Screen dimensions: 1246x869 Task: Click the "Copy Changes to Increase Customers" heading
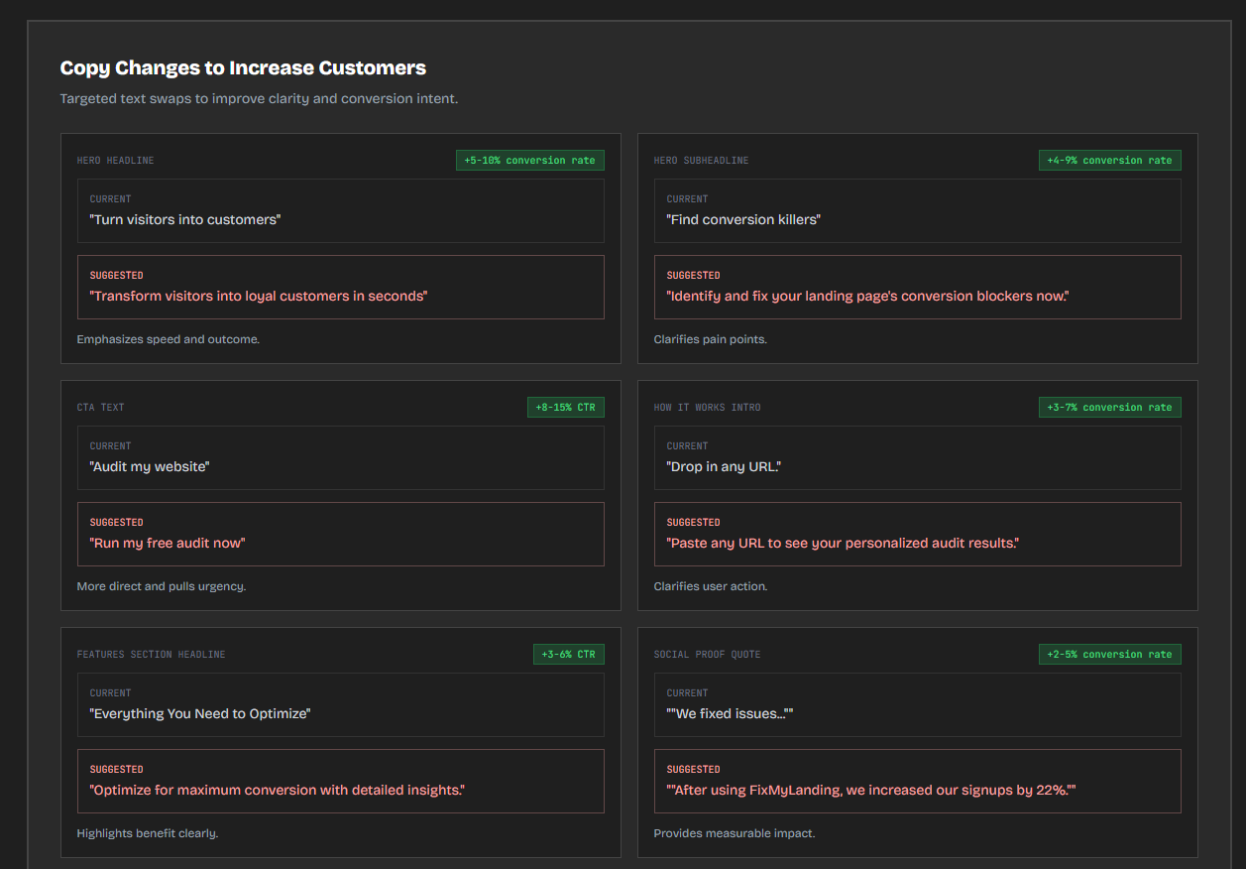coord(243,68)
